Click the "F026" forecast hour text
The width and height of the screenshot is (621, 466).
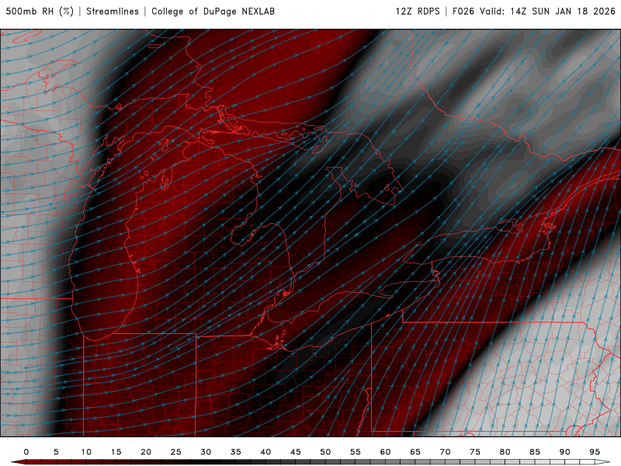(463, 11)
